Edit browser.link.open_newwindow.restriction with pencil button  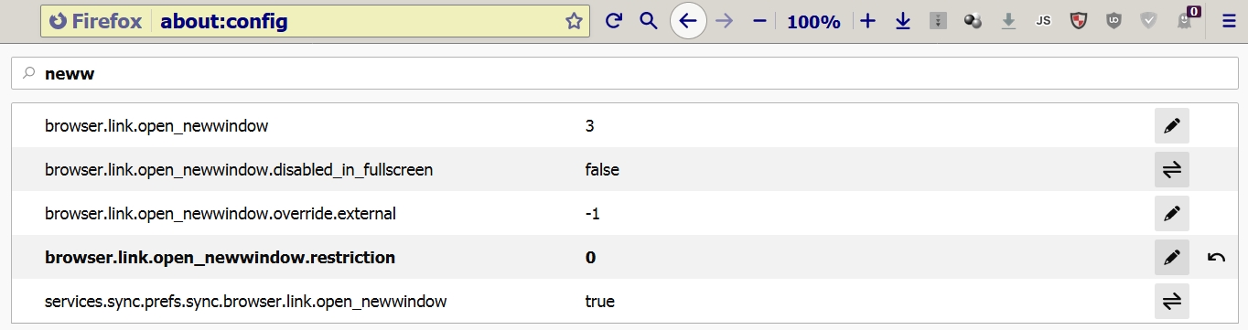tap(1172, 258)
